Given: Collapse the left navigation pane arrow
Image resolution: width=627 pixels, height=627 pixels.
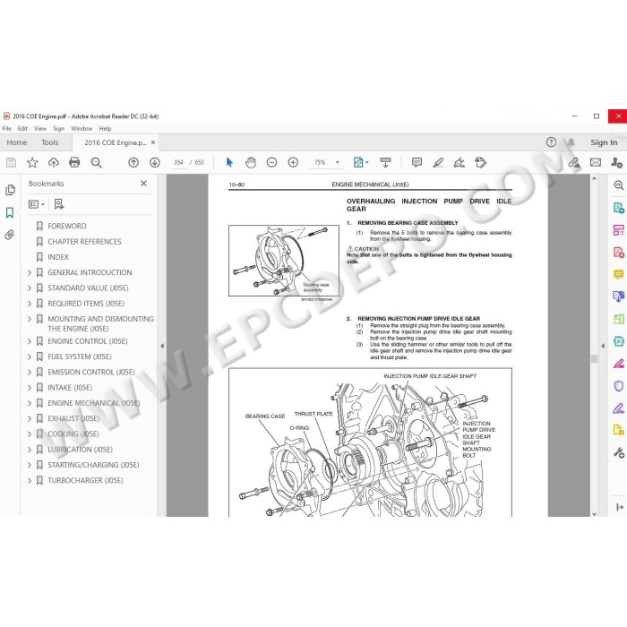Looking at the screenshot, I should pos(162,346).
